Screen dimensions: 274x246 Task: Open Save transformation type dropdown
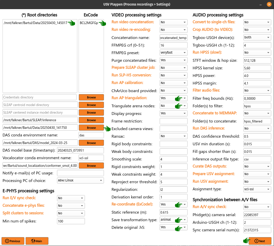pyautogui.click(x=173, y=220)
